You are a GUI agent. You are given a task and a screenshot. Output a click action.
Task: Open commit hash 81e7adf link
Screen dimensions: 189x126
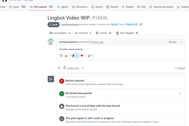[x=181, y=68]
